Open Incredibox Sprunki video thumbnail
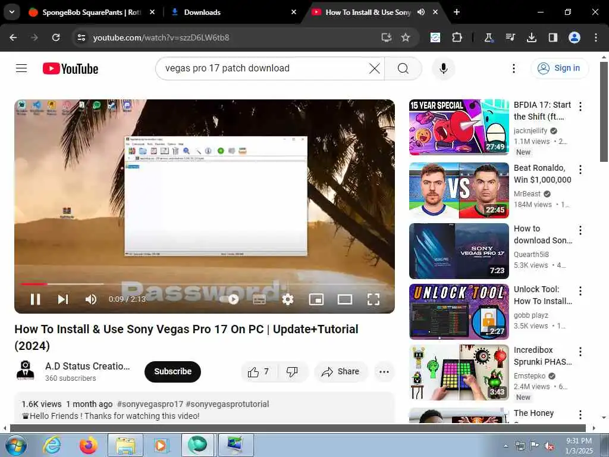 coord(459,373)
